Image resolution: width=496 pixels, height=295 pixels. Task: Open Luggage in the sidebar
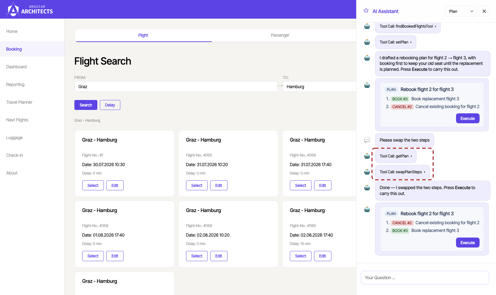click(x=32, y=138)
